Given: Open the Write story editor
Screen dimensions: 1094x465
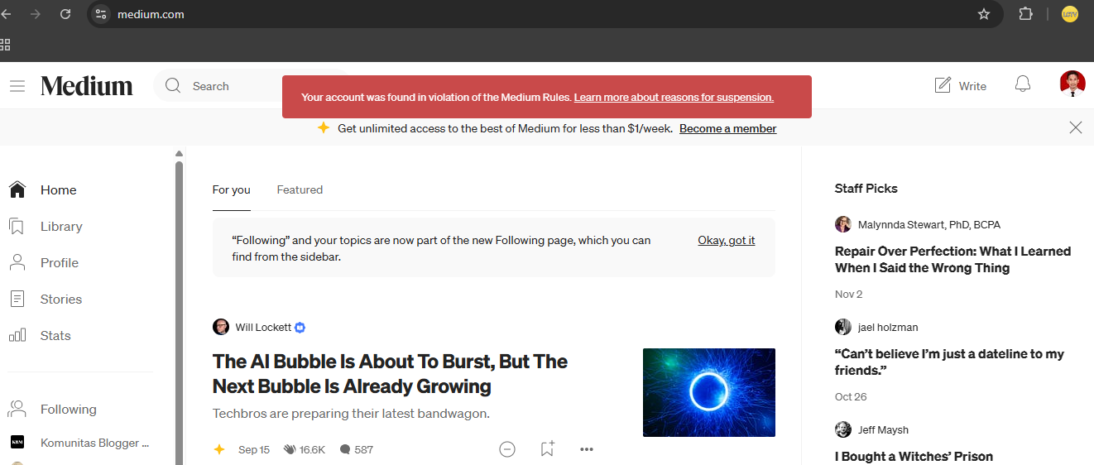Looking at the screenshot, I should [x=960, y=85].
